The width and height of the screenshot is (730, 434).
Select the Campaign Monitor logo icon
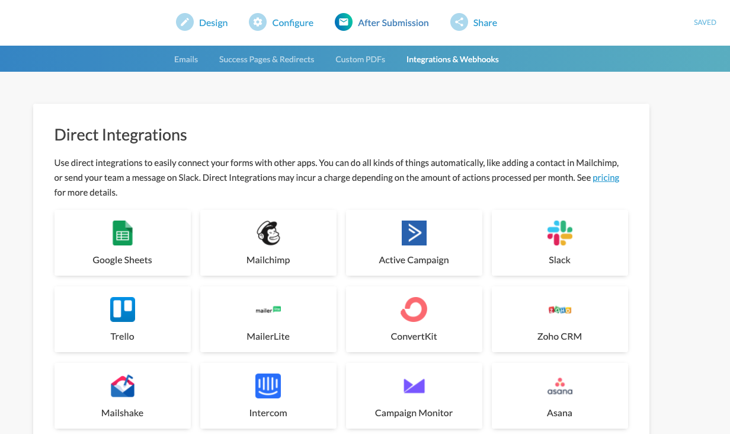click(x=414, y=386)
